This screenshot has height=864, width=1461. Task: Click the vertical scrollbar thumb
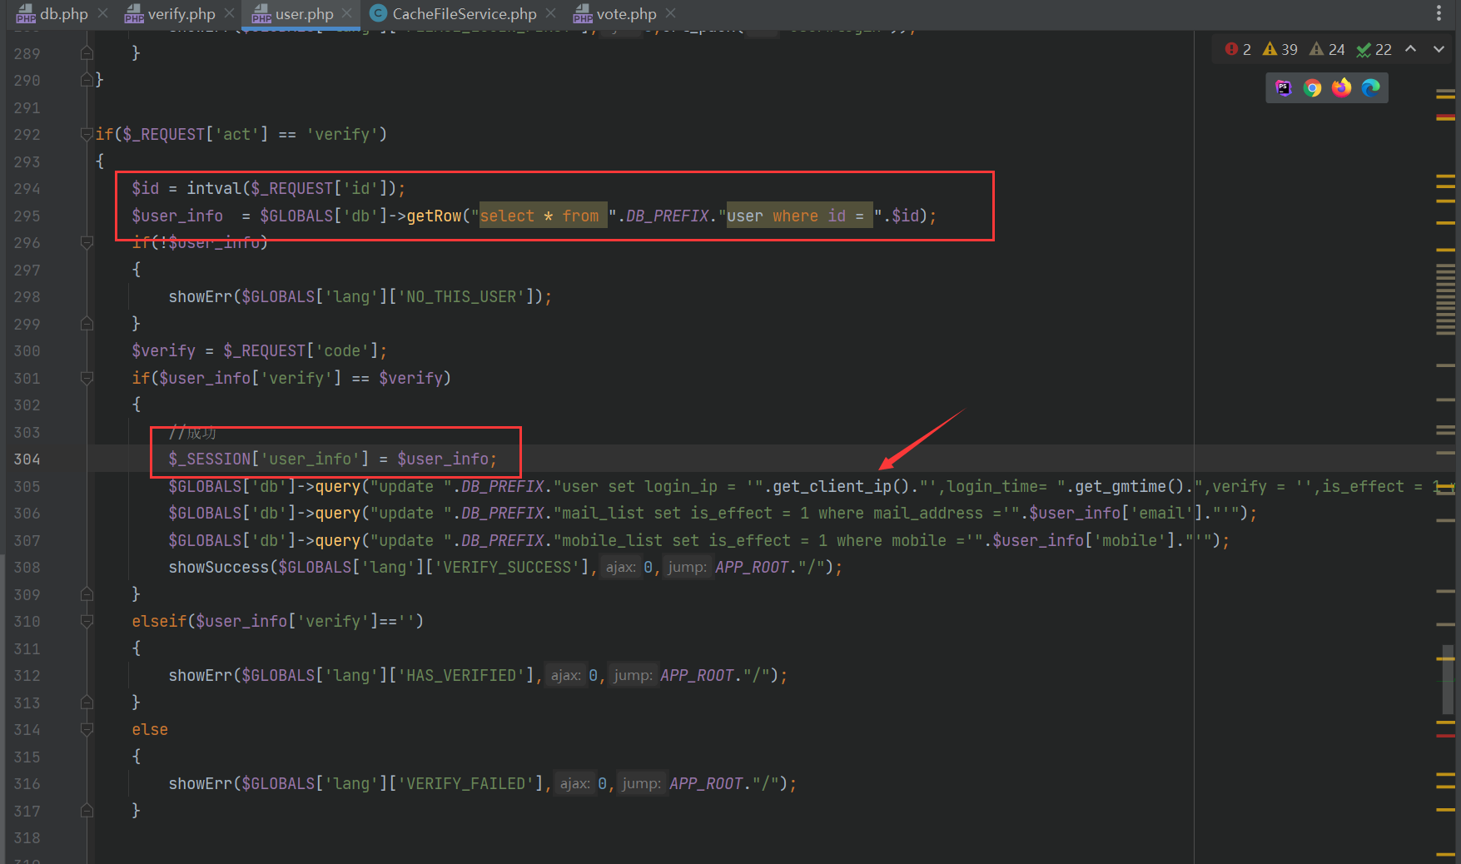(x=1448, y=678)
